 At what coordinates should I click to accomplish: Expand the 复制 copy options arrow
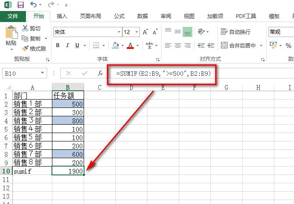tap(46, 39)
